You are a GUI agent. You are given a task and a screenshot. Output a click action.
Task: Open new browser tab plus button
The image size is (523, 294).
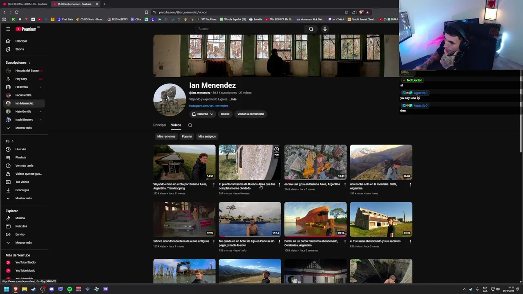104,4
